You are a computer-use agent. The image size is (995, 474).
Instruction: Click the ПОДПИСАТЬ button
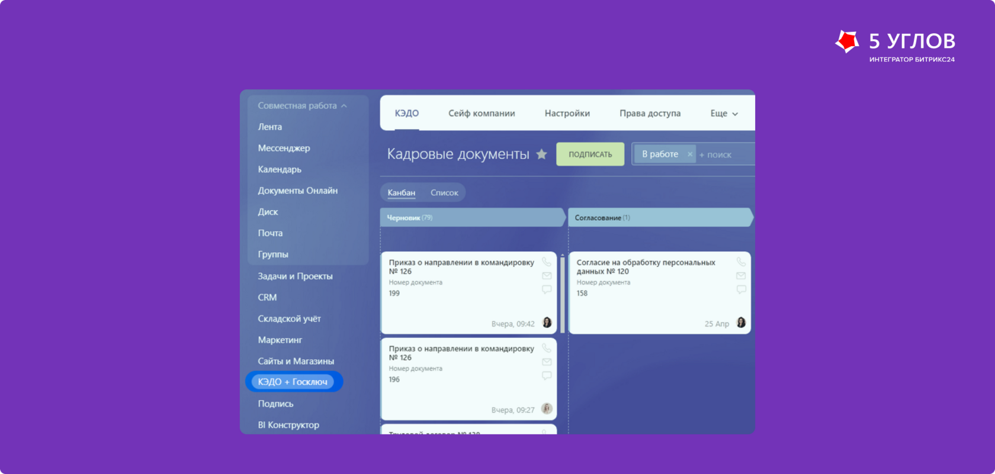click(590, 154)
